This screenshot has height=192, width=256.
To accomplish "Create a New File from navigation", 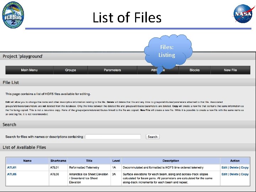I will tap(230, 70).
